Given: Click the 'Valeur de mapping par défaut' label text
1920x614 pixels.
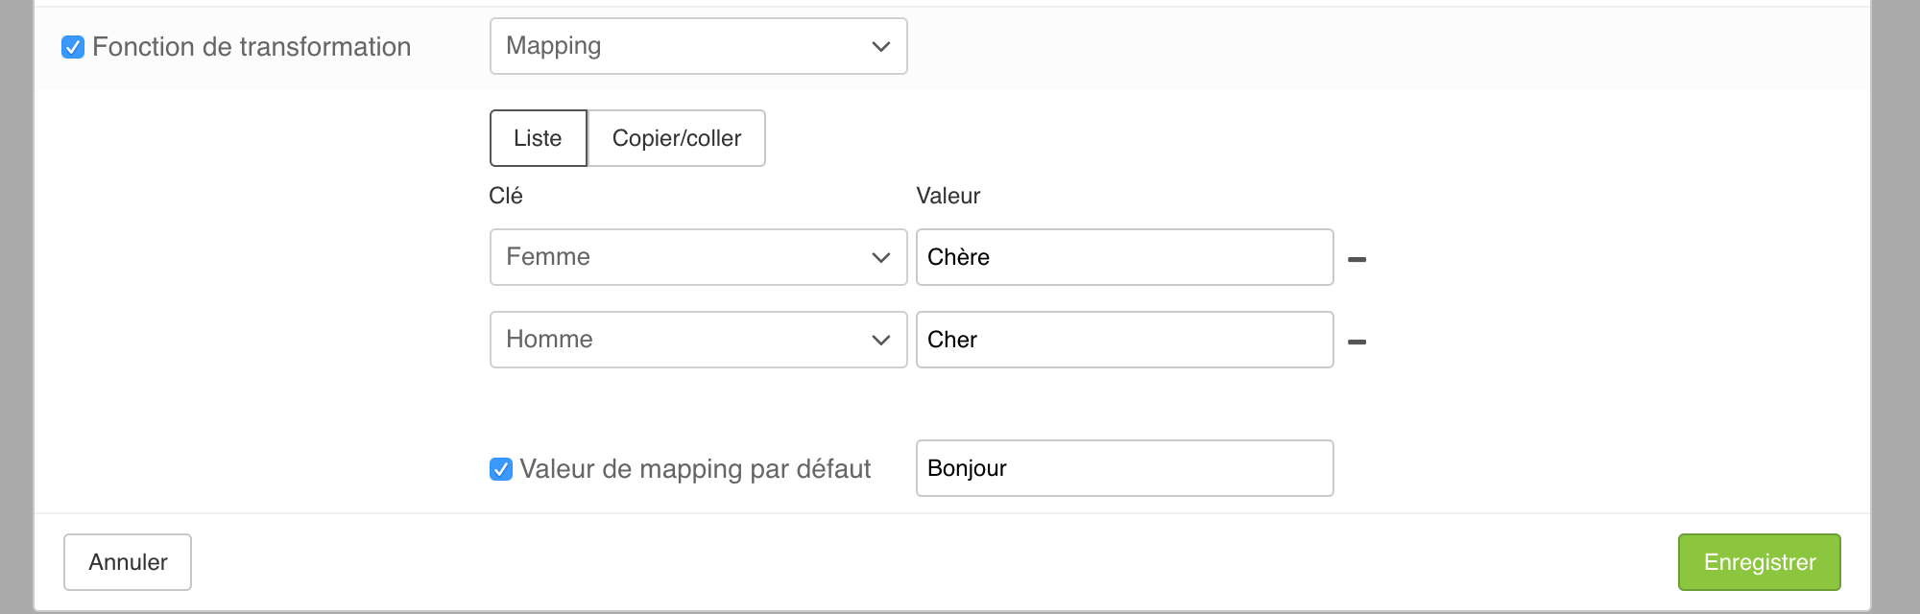Looking at the screenshot, I should [695, 469].
